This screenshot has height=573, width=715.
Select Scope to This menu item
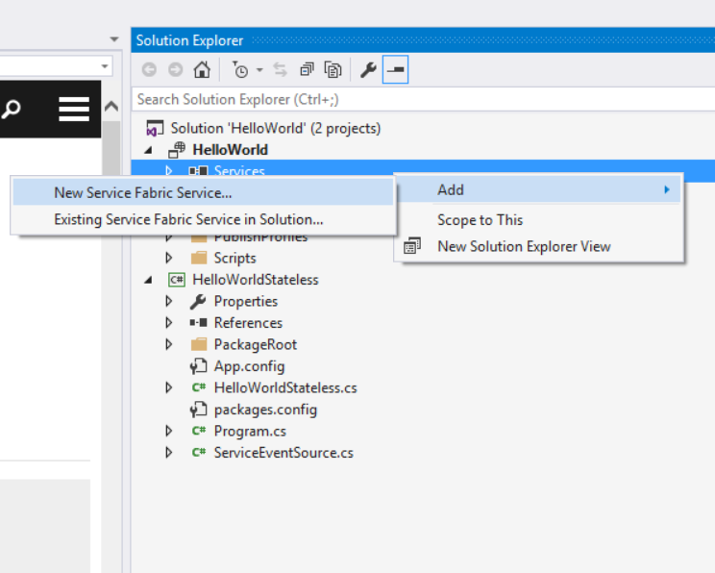click(538, 220)
